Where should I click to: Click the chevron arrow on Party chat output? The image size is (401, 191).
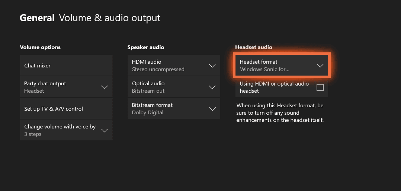coord(105,87)
